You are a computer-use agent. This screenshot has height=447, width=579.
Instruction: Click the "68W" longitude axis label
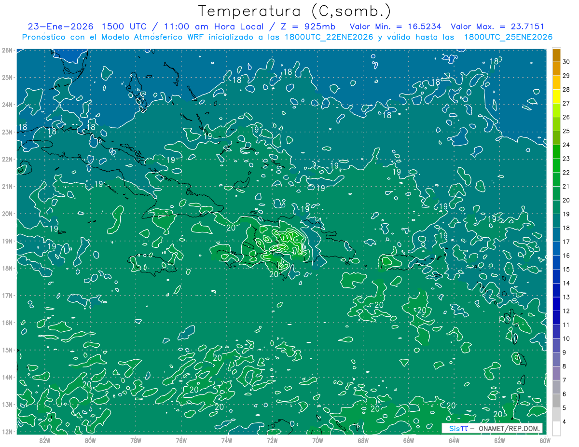[x=363, y=440]
